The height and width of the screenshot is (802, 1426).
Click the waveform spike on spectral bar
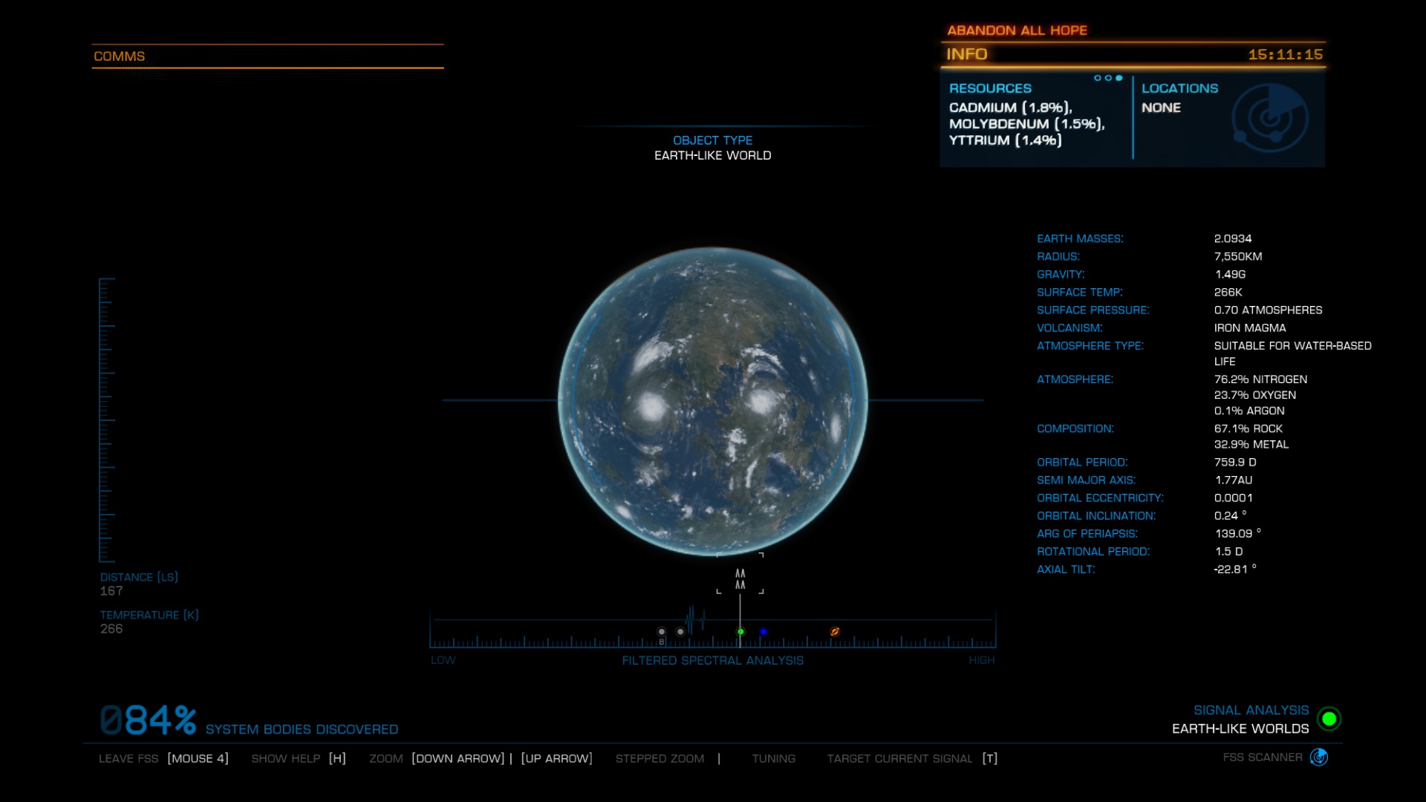(x=695, y=619)
